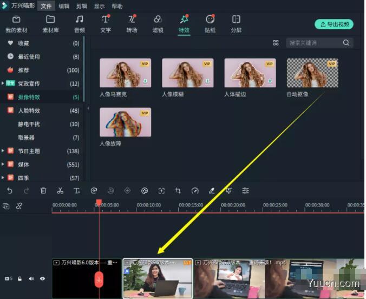Open the 编辑 menu

64,6
